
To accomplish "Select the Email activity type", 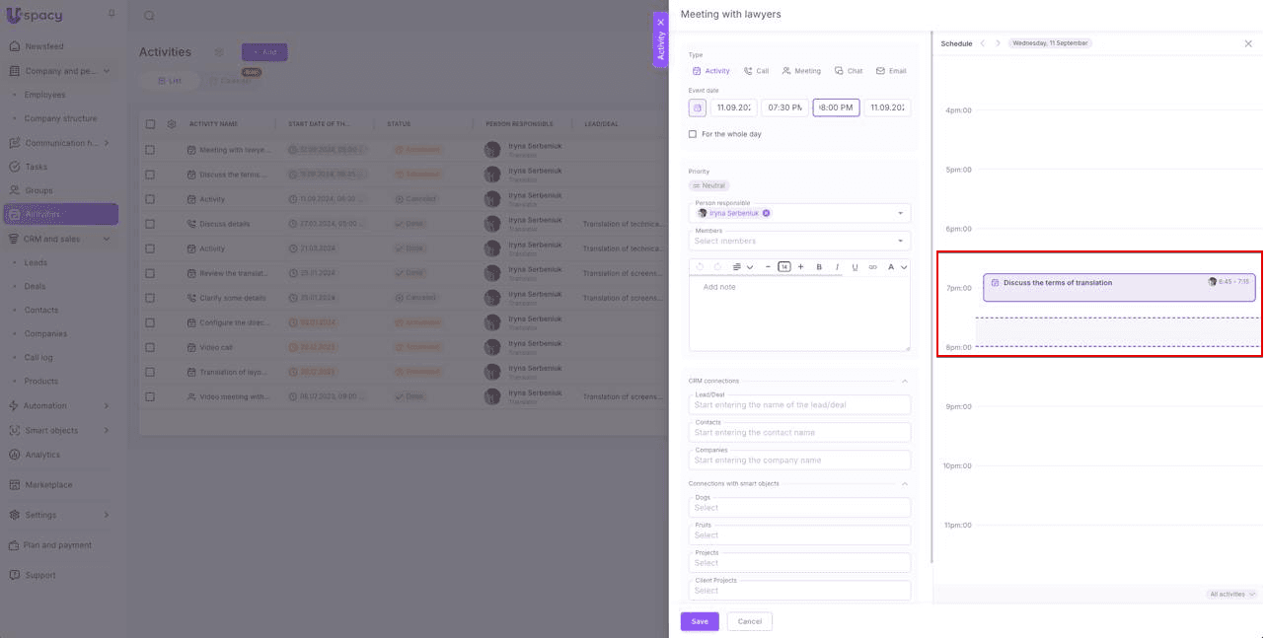I will click(891, 71).
